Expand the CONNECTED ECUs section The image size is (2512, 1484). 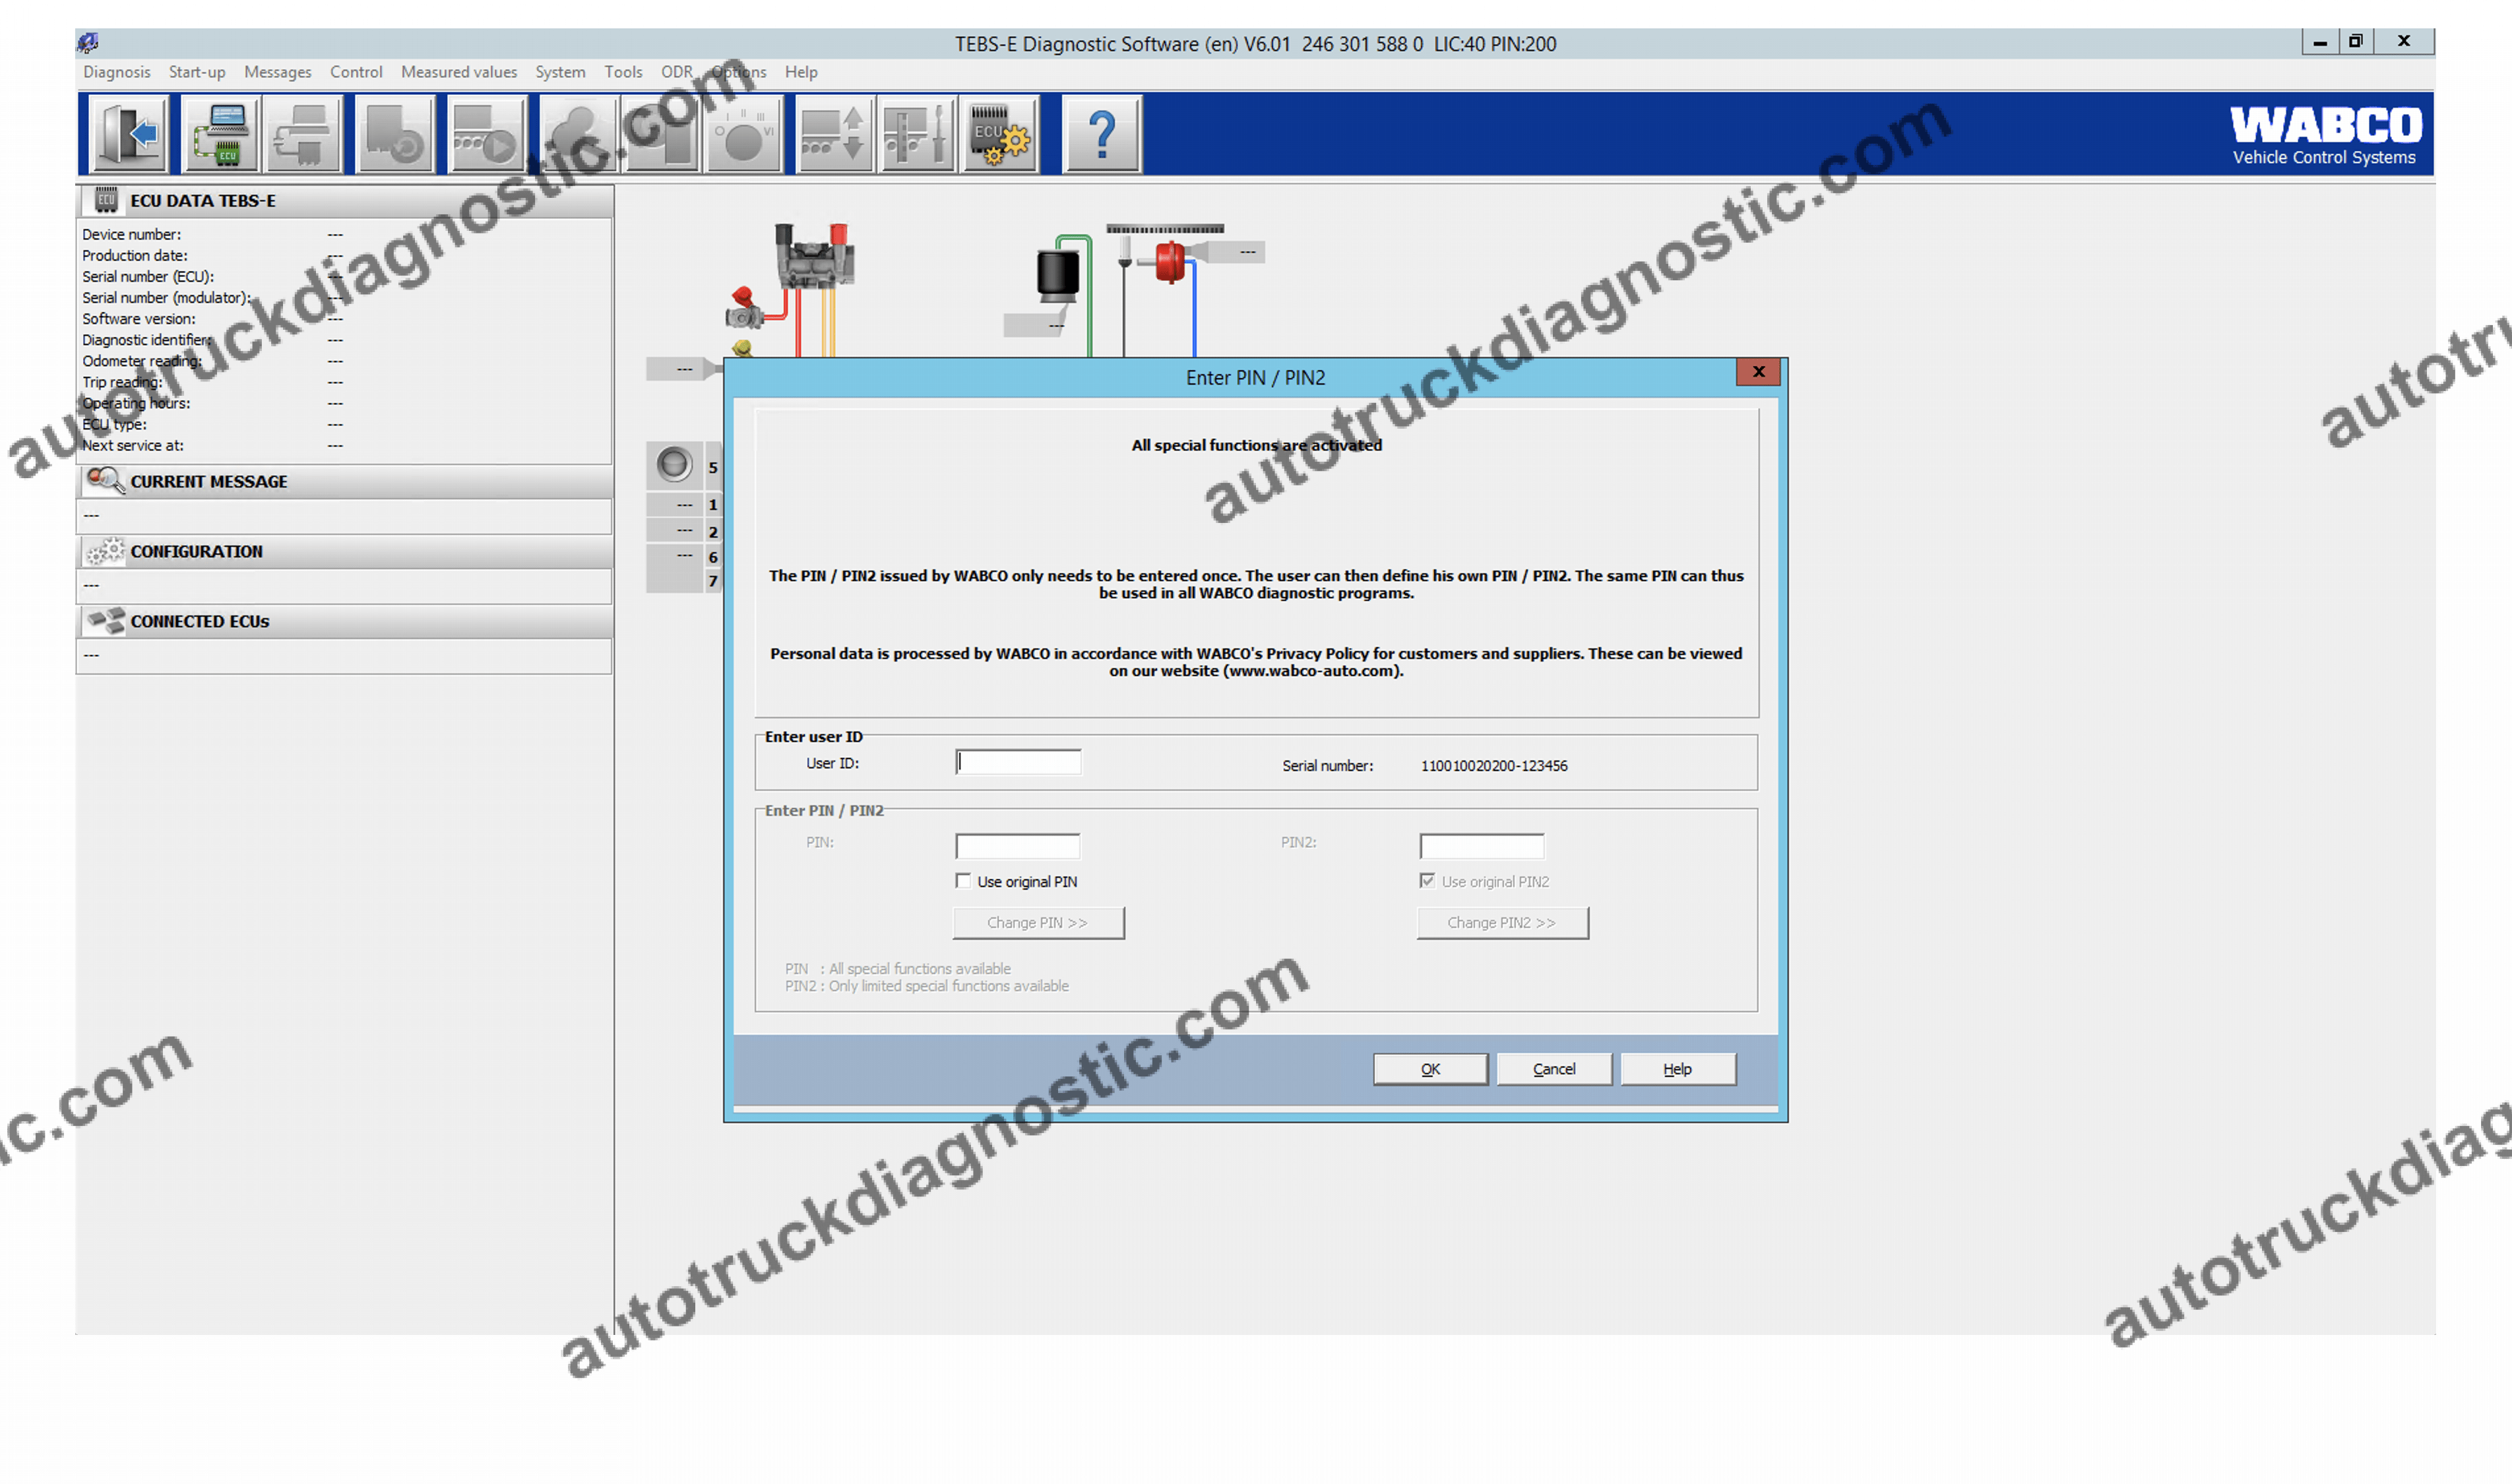point(199,621)
